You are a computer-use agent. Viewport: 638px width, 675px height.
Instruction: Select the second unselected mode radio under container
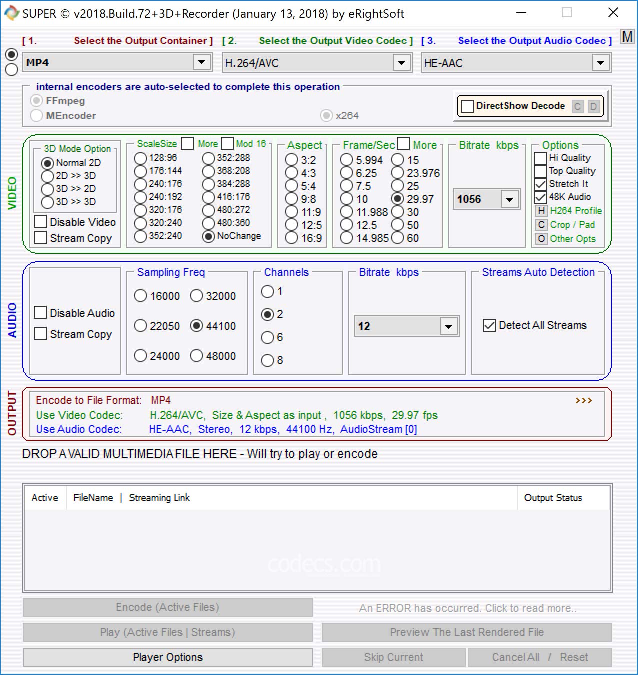coord(11,69)
